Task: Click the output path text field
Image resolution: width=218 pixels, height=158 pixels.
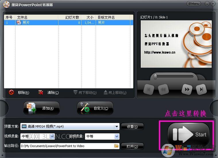Action: (67, 146)
